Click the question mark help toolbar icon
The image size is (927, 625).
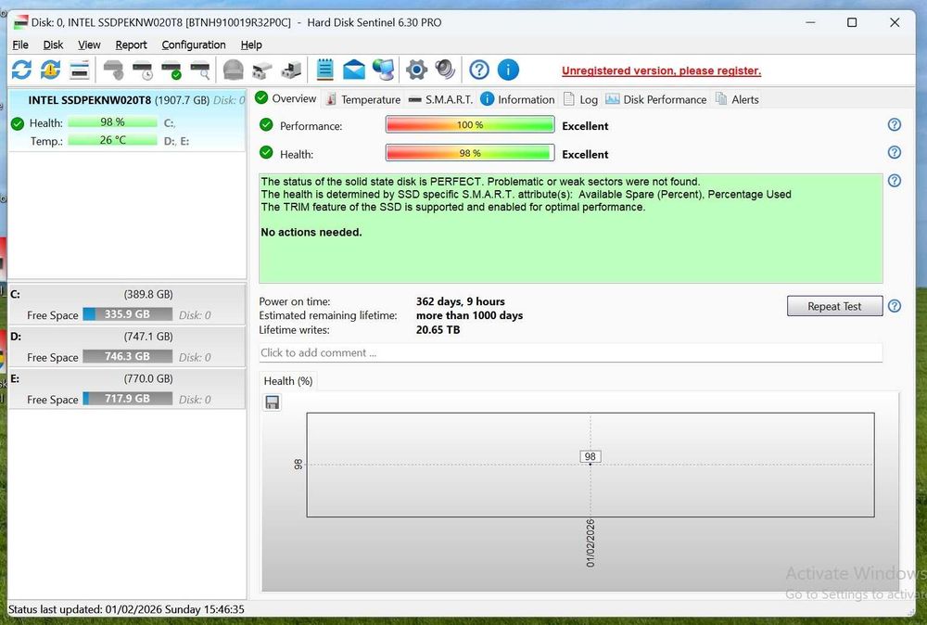[479, 70]
